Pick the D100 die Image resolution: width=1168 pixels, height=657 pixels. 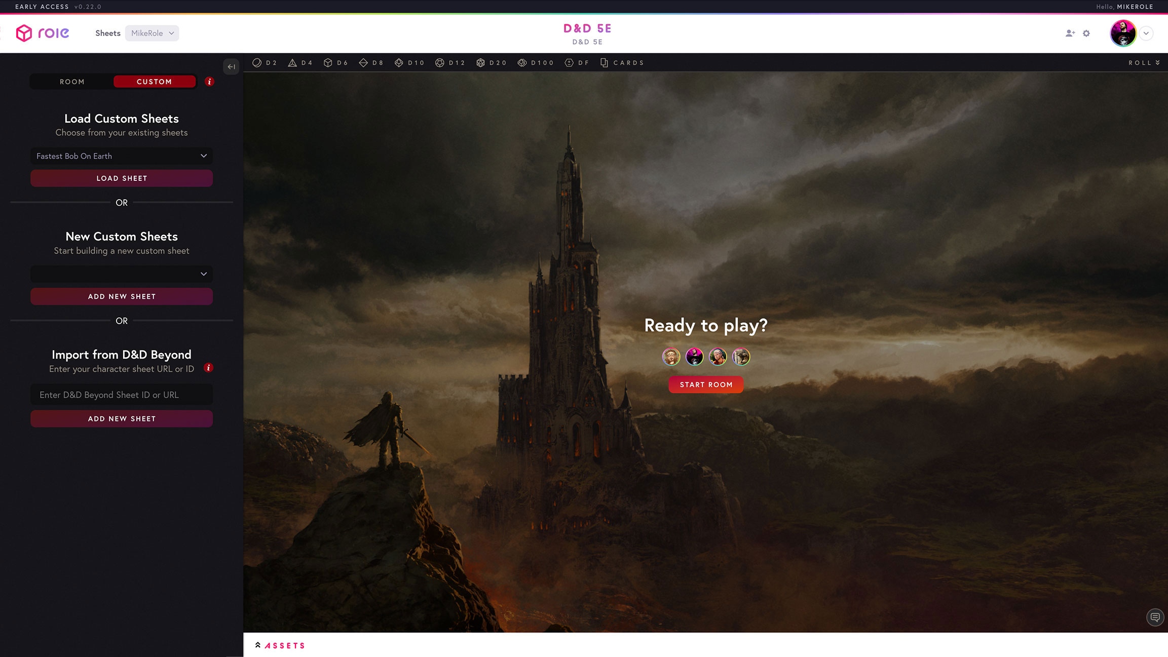[535, 63]
